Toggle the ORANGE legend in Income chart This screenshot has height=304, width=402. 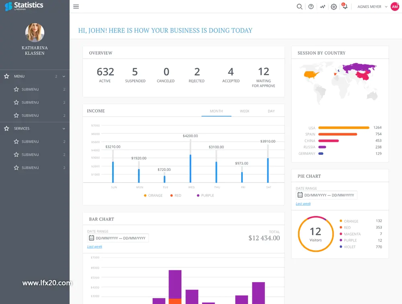coord(153,195)
